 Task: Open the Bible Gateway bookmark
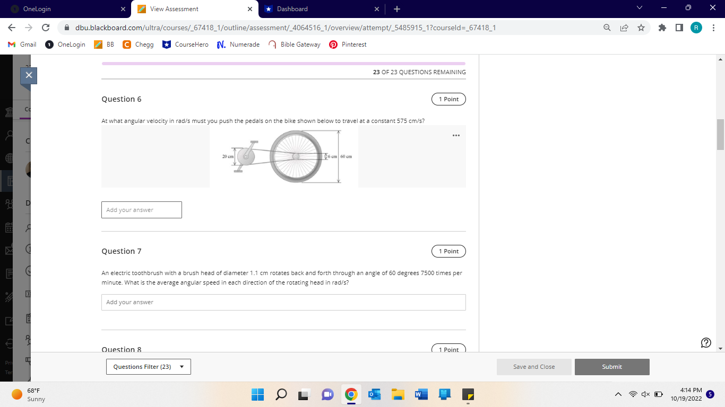(294, 45)
